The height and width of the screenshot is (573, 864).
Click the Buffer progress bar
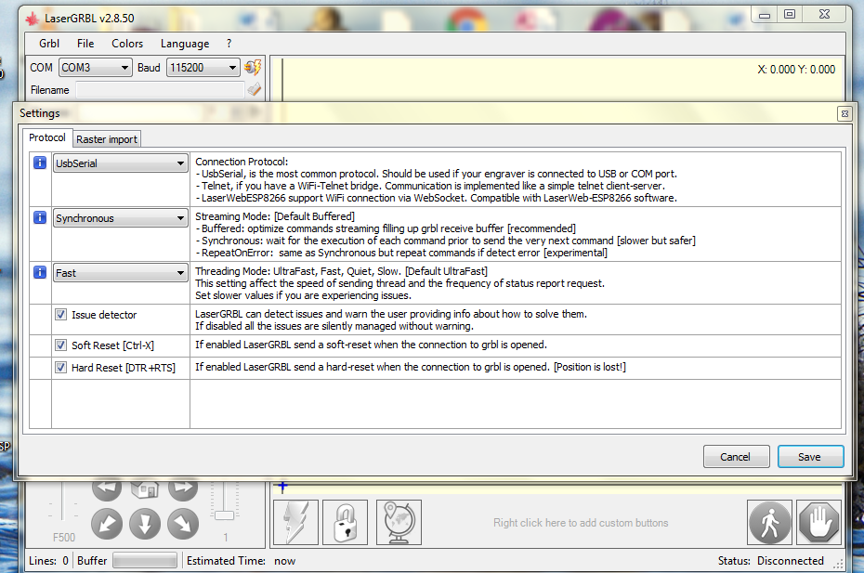(145, 561)
